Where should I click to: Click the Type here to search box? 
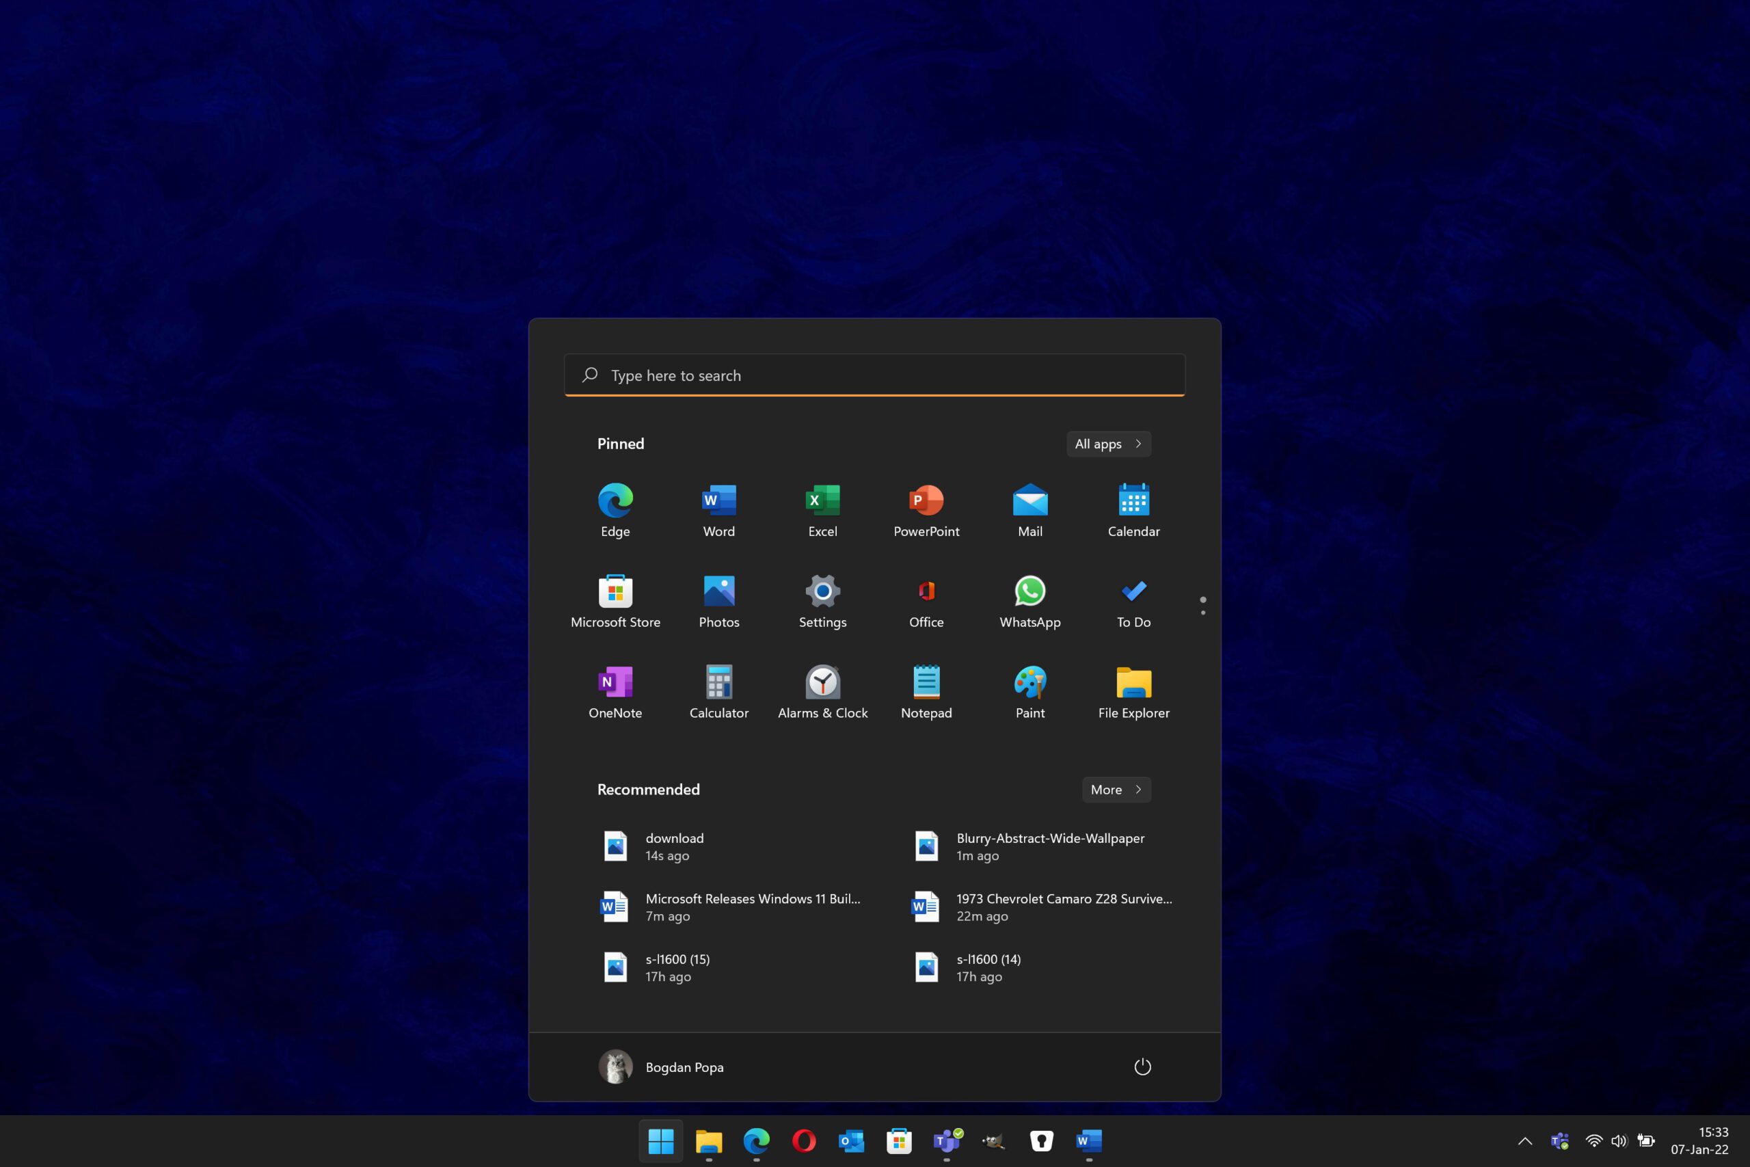tap(874, 375)
